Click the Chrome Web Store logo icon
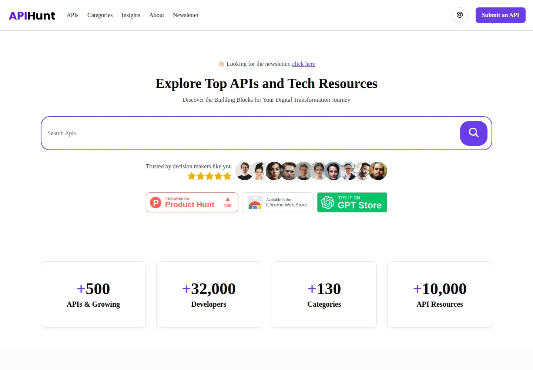533x370 pixels. (255, 203)
